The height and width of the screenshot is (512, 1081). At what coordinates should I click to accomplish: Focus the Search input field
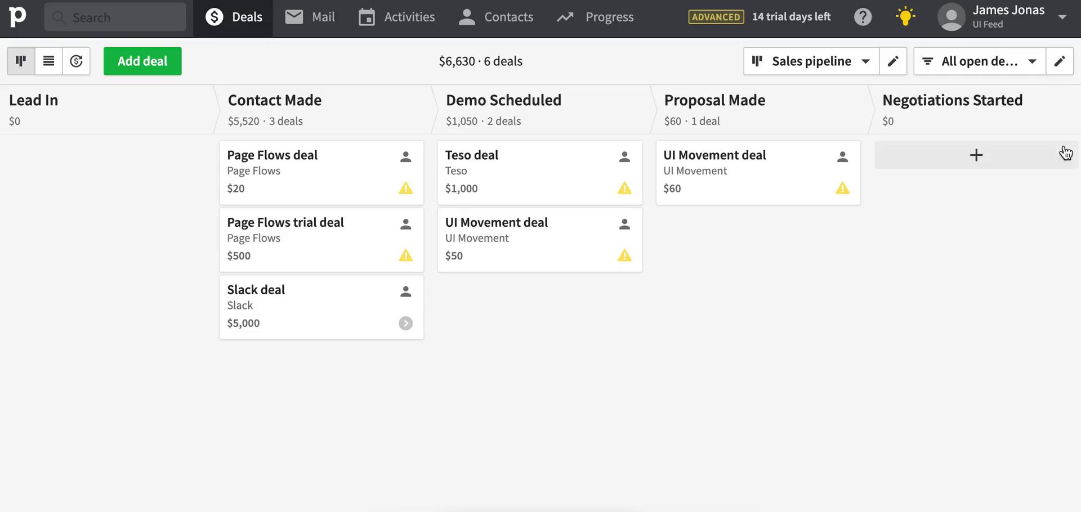(115, 17)
